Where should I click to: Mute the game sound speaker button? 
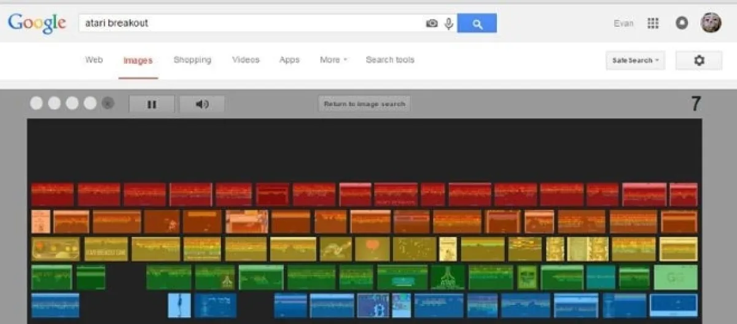click(x=202, y=104)
